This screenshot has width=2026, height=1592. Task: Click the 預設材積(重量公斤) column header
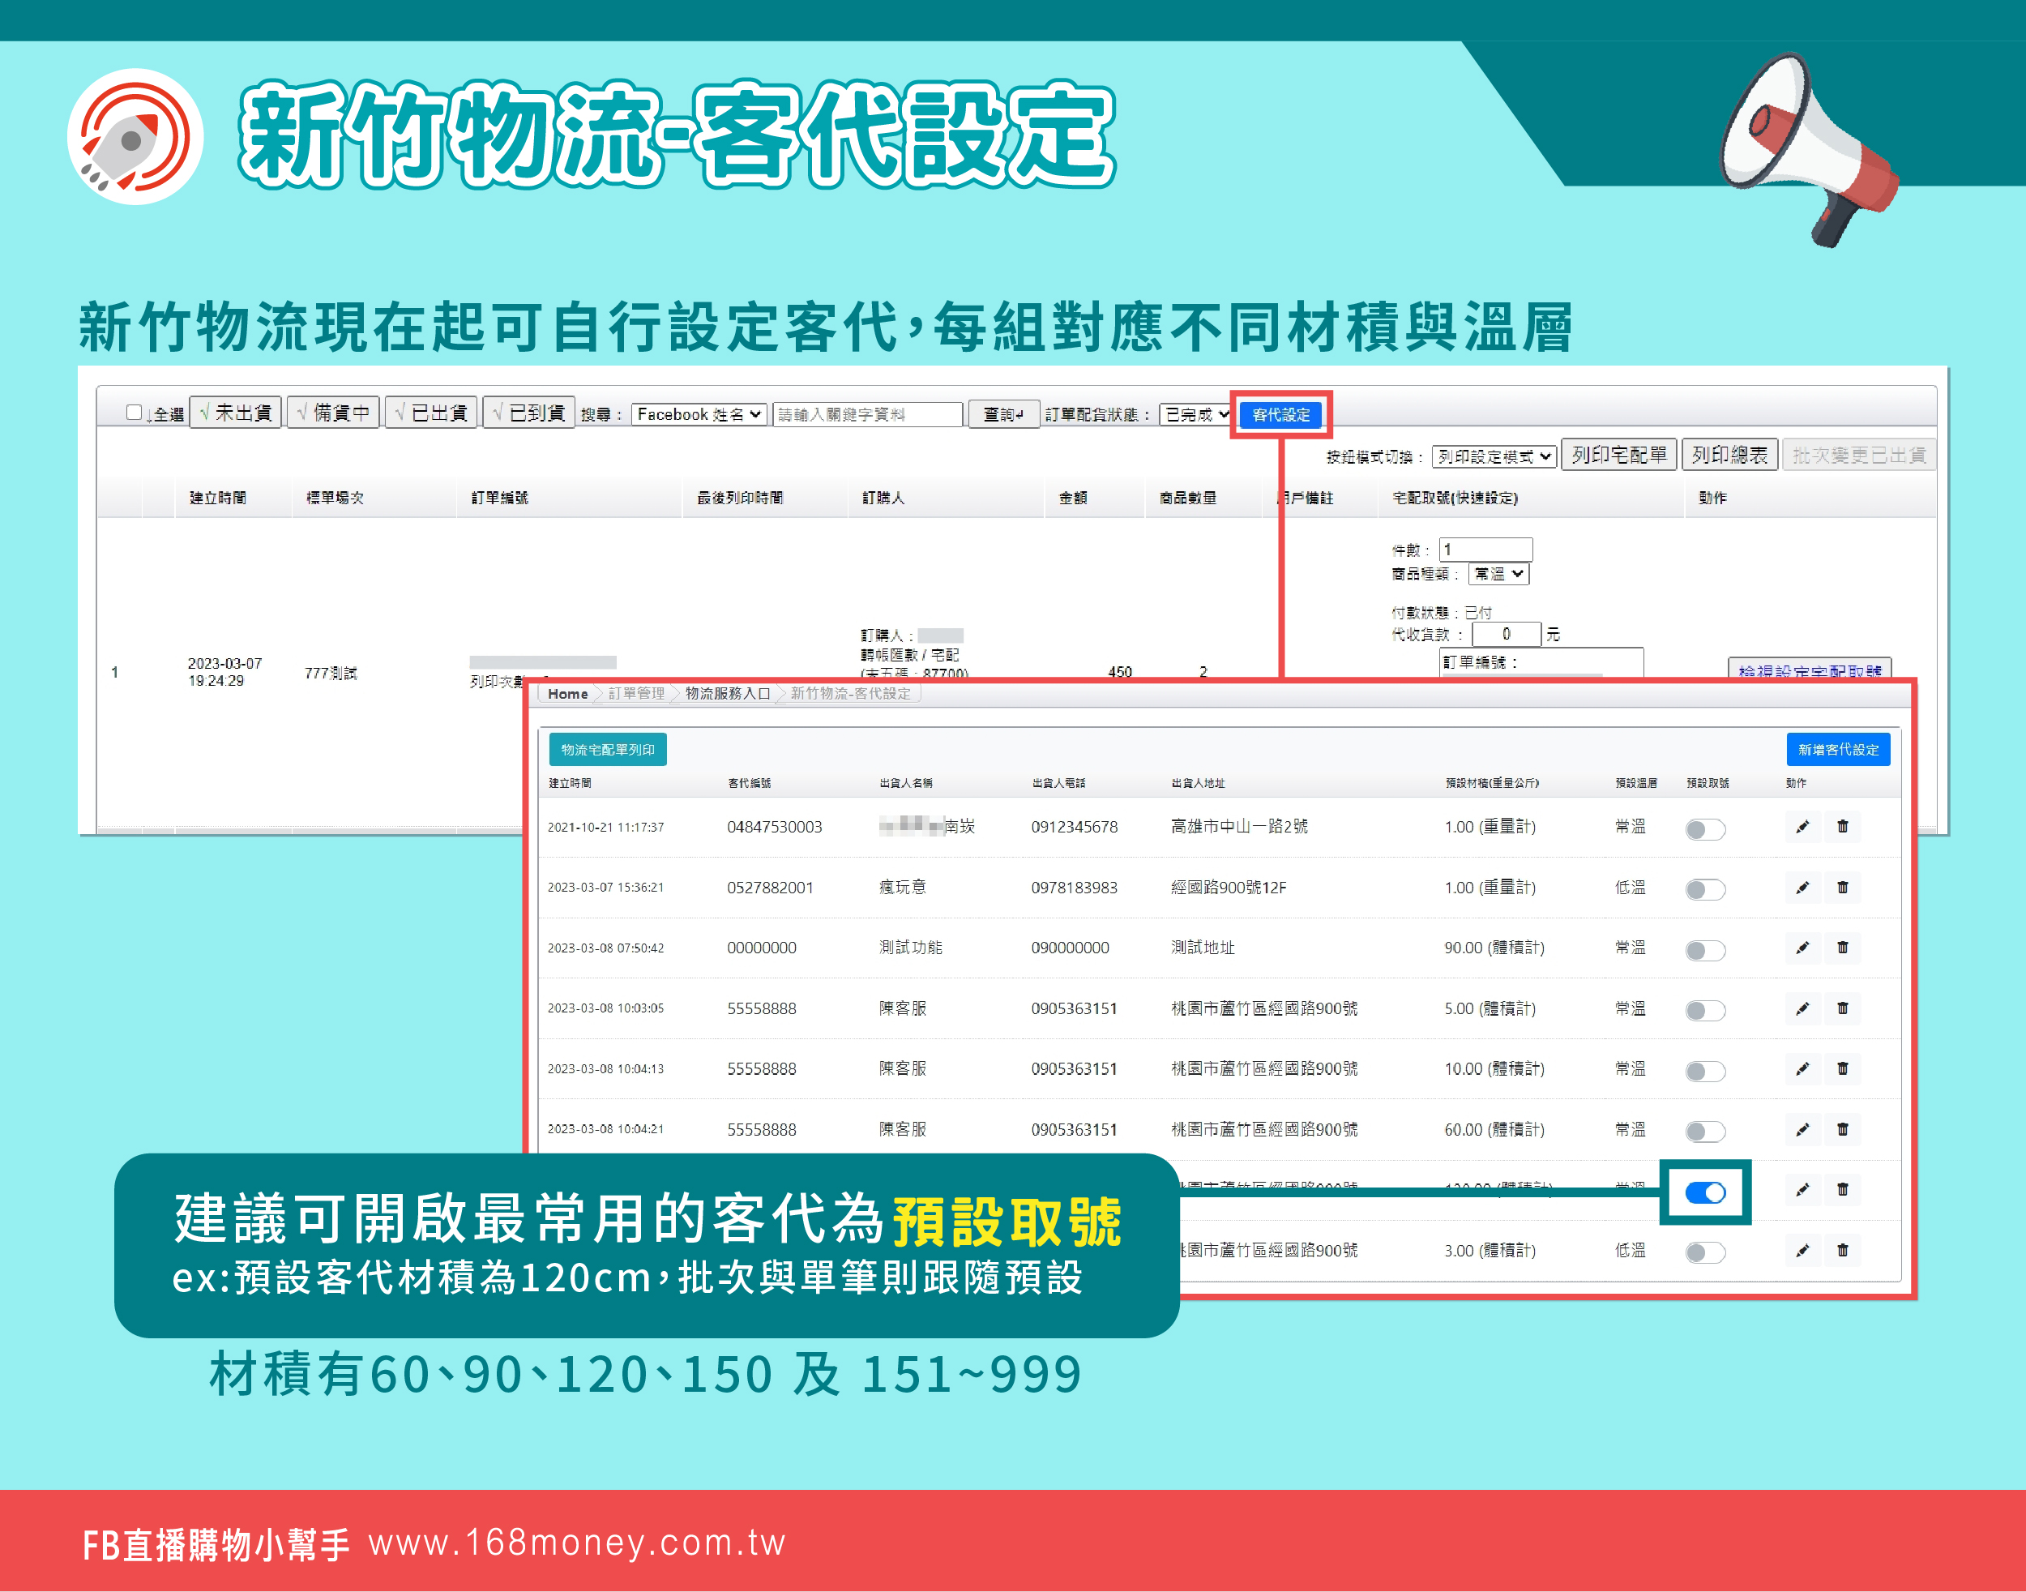[x=1492, y=783]
